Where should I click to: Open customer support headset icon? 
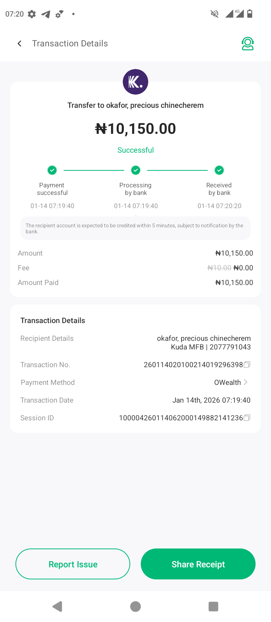pos(247,44)
